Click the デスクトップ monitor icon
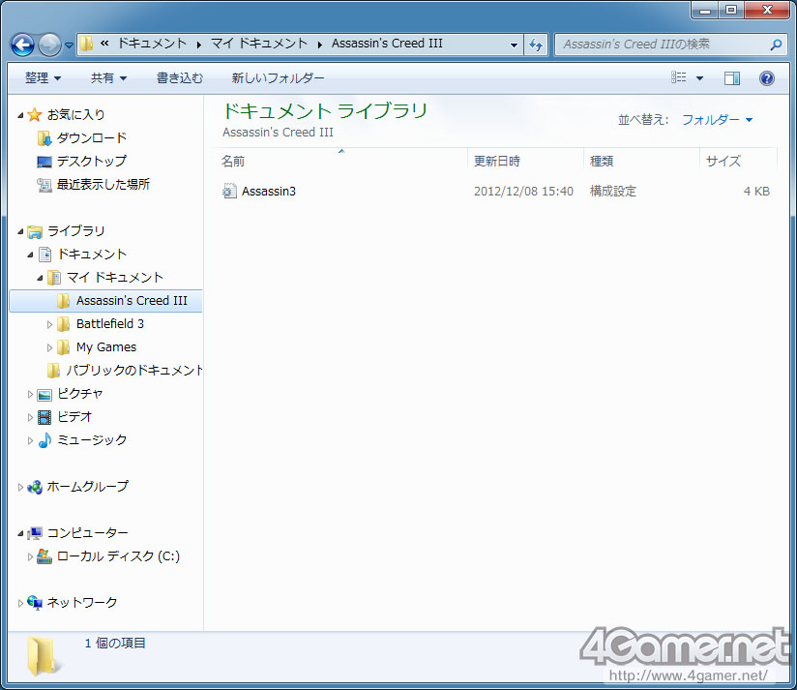Image resolution: width=797 pixels, height=690 pixels. pyautogui.click(x=44, y=162)
